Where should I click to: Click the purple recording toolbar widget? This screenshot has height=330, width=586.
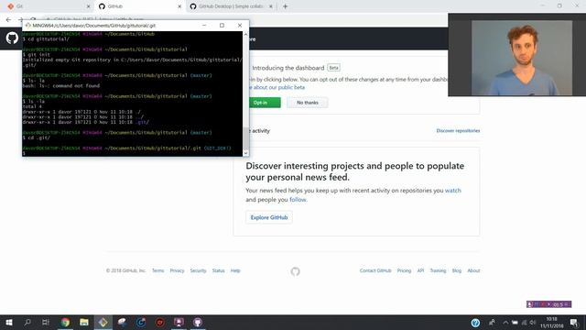[x=548, y=304]
